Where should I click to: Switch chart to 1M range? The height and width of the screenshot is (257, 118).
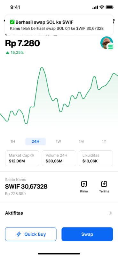81,141
